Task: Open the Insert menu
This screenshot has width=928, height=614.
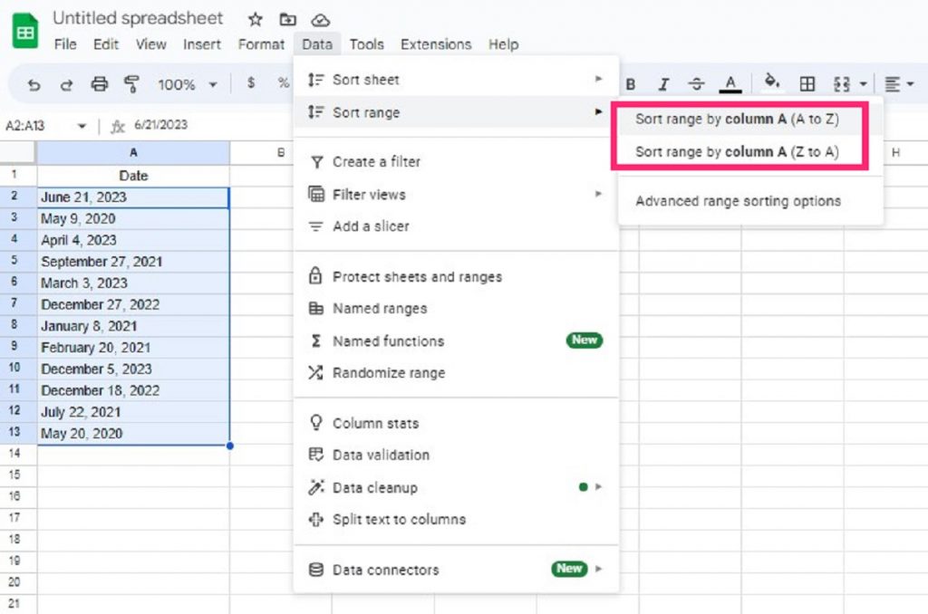Action: pos(202,44)
